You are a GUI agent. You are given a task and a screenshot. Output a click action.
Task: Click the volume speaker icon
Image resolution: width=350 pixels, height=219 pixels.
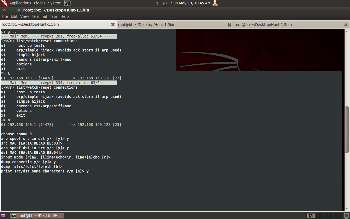157,3
